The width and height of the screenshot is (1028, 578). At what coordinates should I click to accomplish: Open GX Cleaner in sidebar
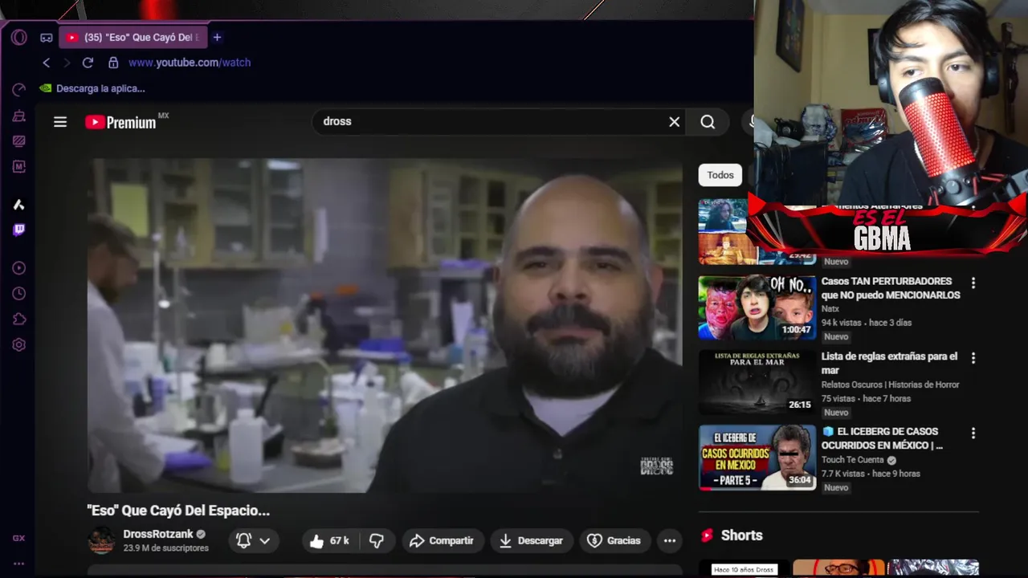[x=19, y=116]
